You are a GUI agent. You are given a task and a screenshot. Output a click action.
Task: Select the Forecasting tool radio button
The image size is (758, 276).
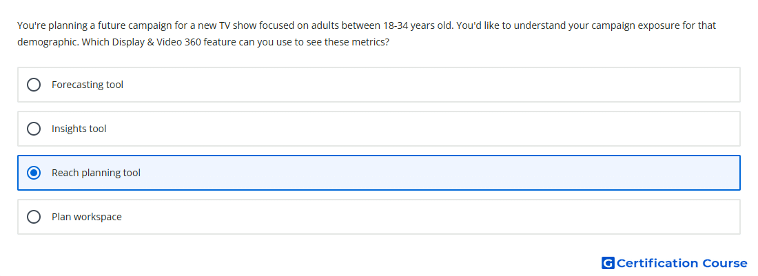point(34,85)
